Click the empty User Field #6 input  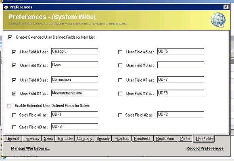click(181, 65)
